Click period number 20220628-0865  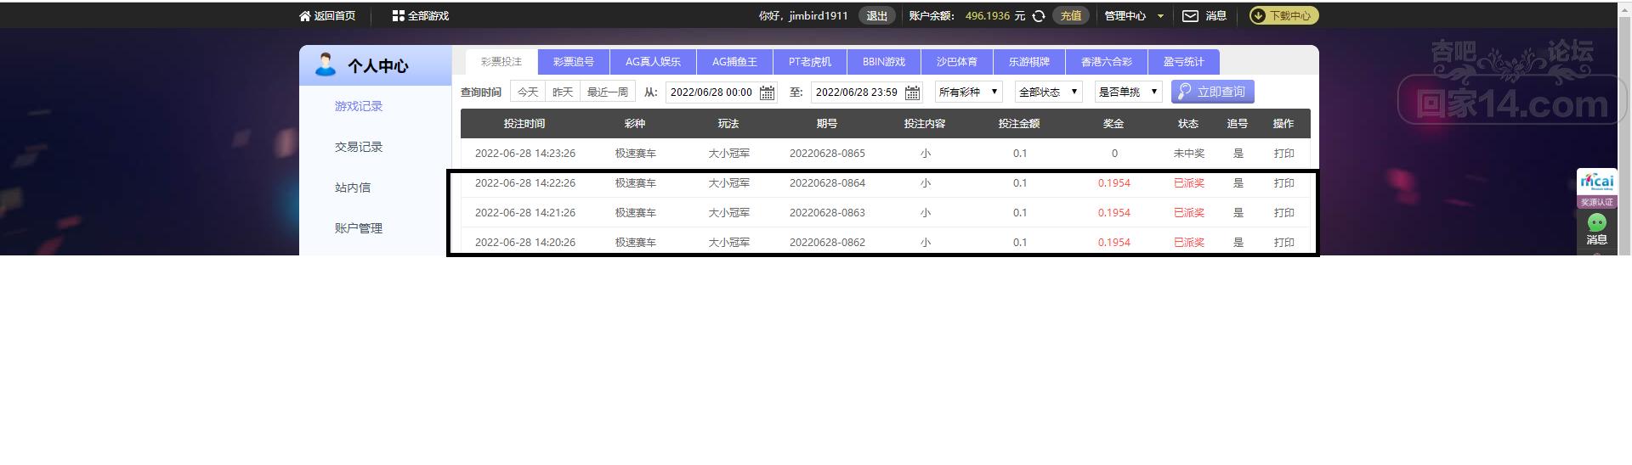point(827,154)
